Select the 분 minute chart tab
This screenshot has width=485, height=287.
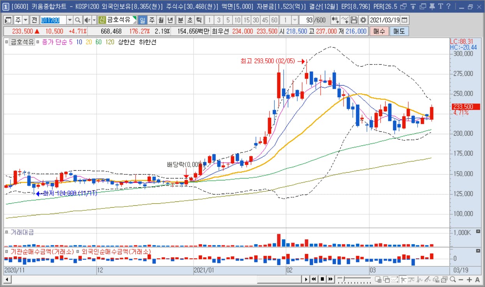(180, 20)
